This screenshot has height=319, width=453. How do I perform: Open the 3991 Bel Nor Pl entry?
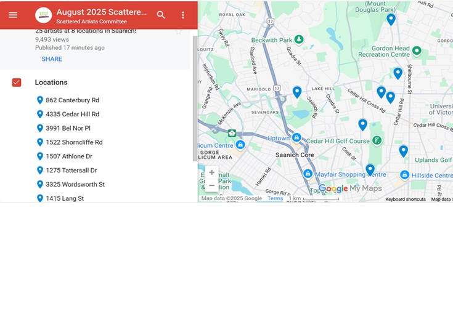pos(68,129)
